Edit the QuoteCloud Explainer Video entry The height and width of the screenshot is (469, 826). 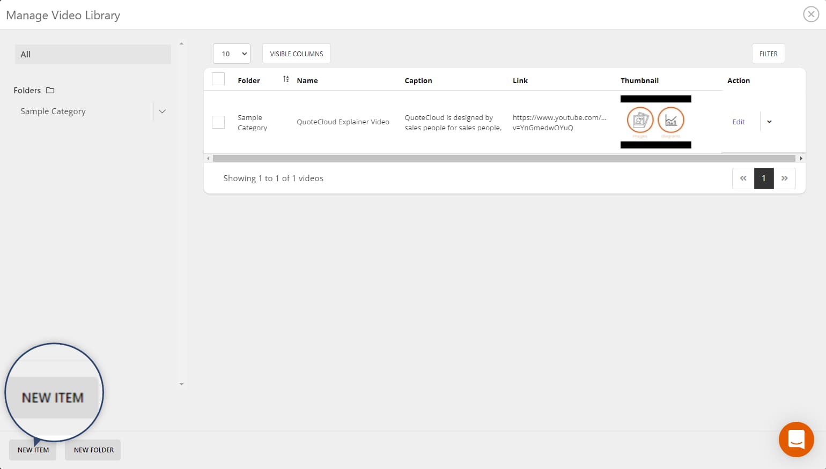739,122
